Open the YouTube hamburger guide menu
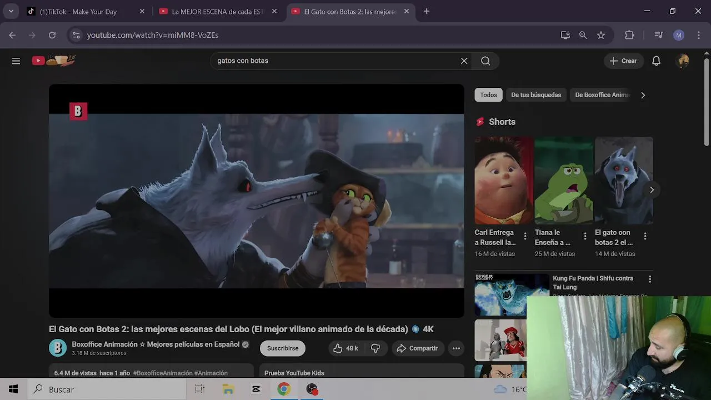This screenshot has height=400, width=711. click(x=16, y=61)
